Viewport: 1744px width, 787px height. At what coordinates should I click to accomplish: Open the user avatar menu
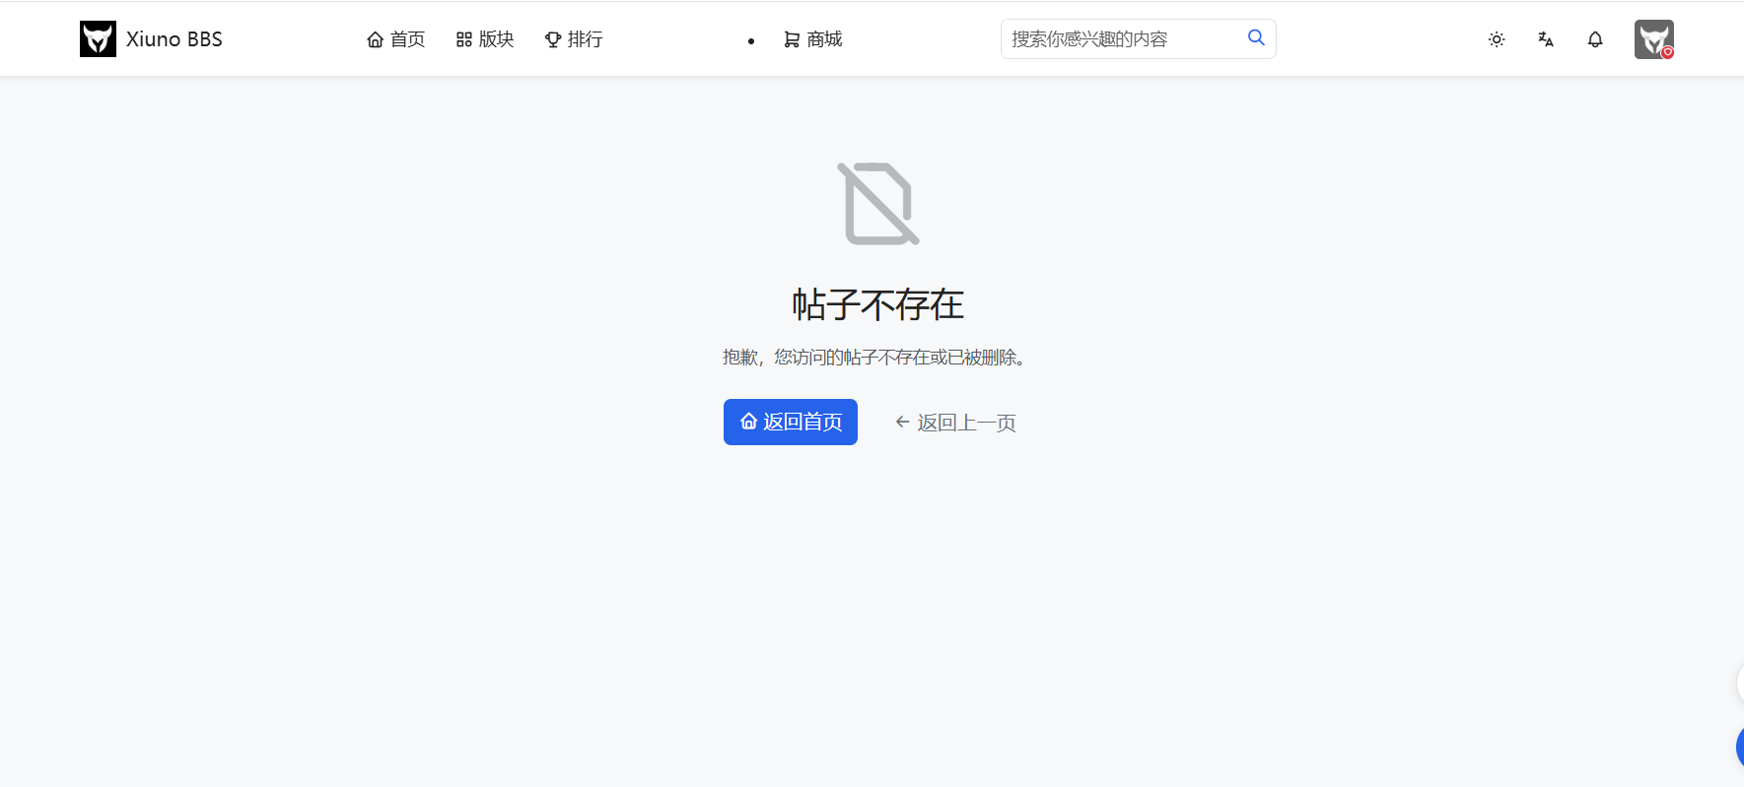pos(1654,39)
